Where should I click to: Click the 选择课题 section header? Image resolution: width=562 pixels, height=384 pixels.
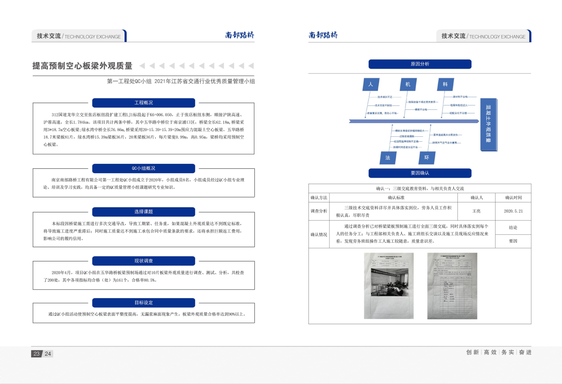(x=144, y=212)
